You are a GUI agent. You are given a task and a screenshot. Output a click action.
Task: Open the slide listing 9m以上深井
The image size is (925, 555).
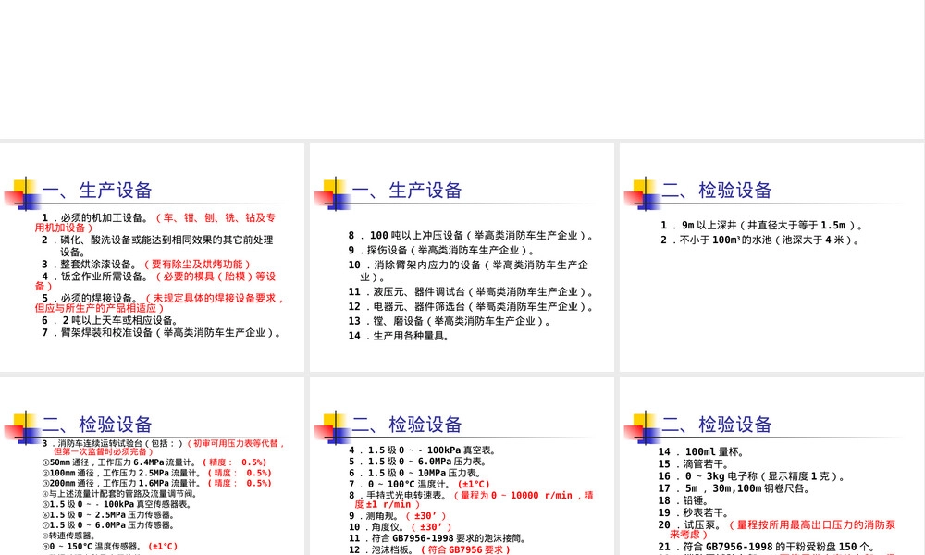tap(771, 257)
